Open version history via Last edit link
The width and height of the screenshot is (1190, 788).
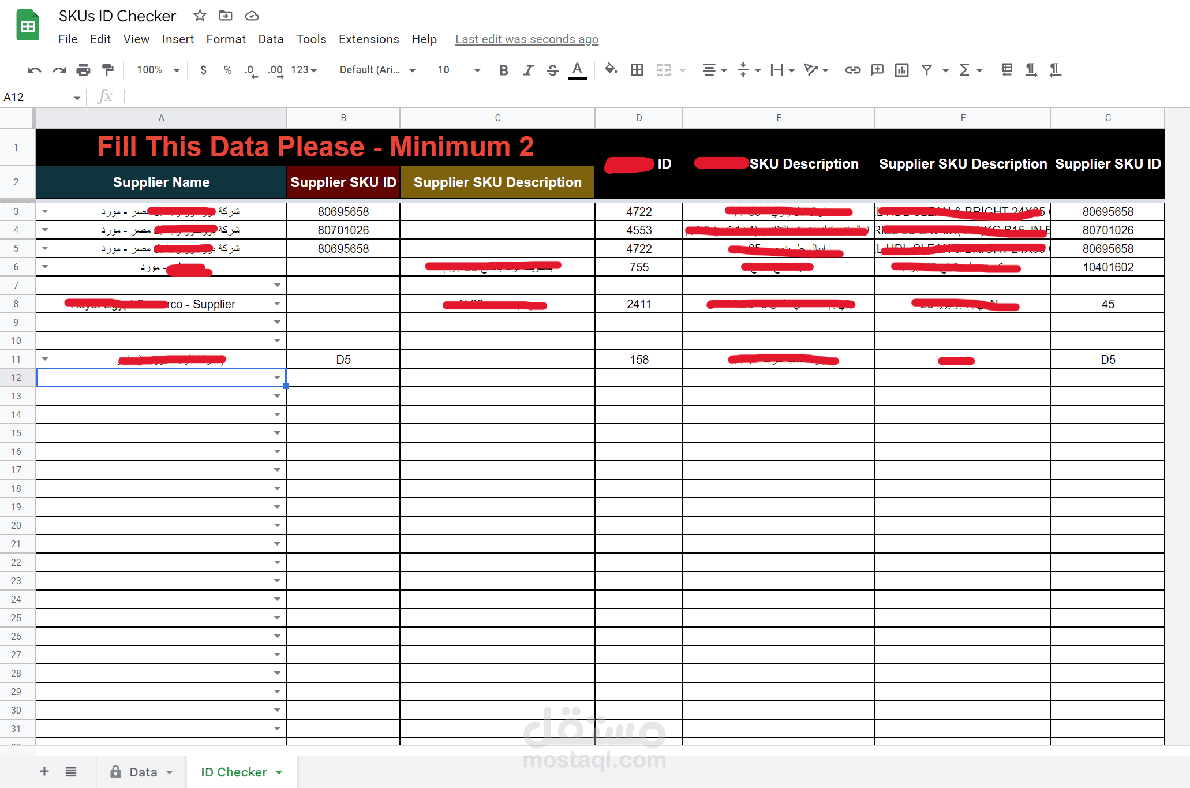pyautogui.click(x=526, y=39)
